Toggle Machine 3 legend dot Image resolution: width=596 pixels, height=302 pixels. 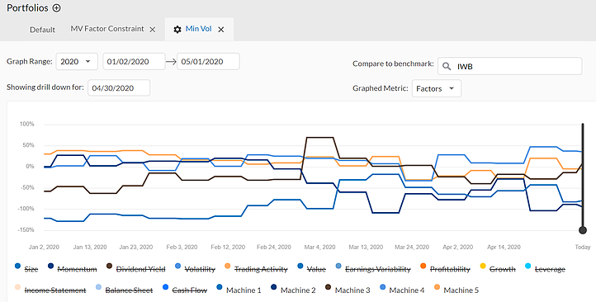328,288
